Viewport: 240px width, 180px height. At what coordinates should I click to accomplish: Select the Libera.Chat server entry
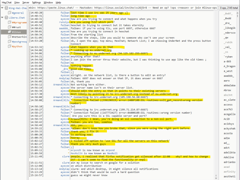click(16, 18)
